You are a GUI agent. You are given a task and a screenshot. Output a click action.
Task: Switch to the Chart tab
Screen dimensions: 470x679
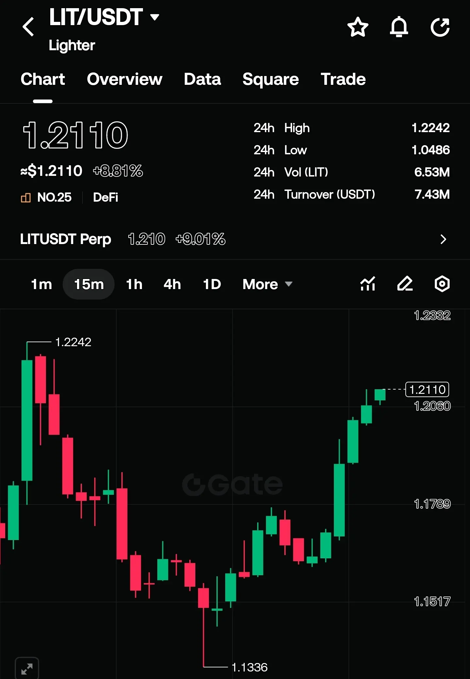tap(43, 79)
